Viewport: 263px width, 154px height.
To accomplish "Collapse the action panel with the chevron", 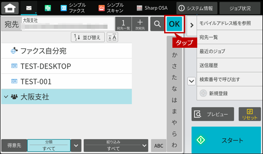I will point(192,25).
